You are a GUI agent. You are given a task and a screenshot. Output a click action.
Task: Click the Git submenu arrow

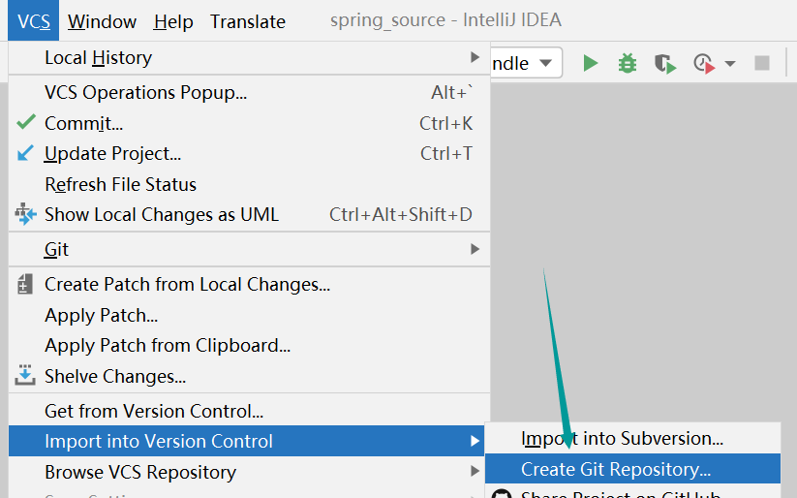(475, 249)
